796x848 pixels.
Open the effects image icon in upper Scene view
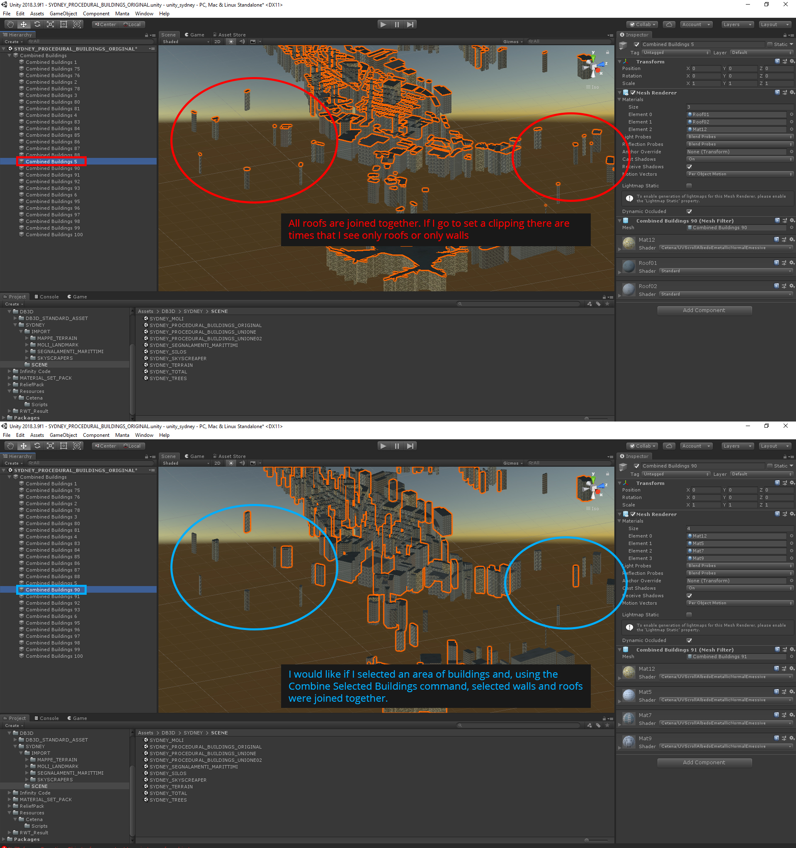(x=253, y=41)
